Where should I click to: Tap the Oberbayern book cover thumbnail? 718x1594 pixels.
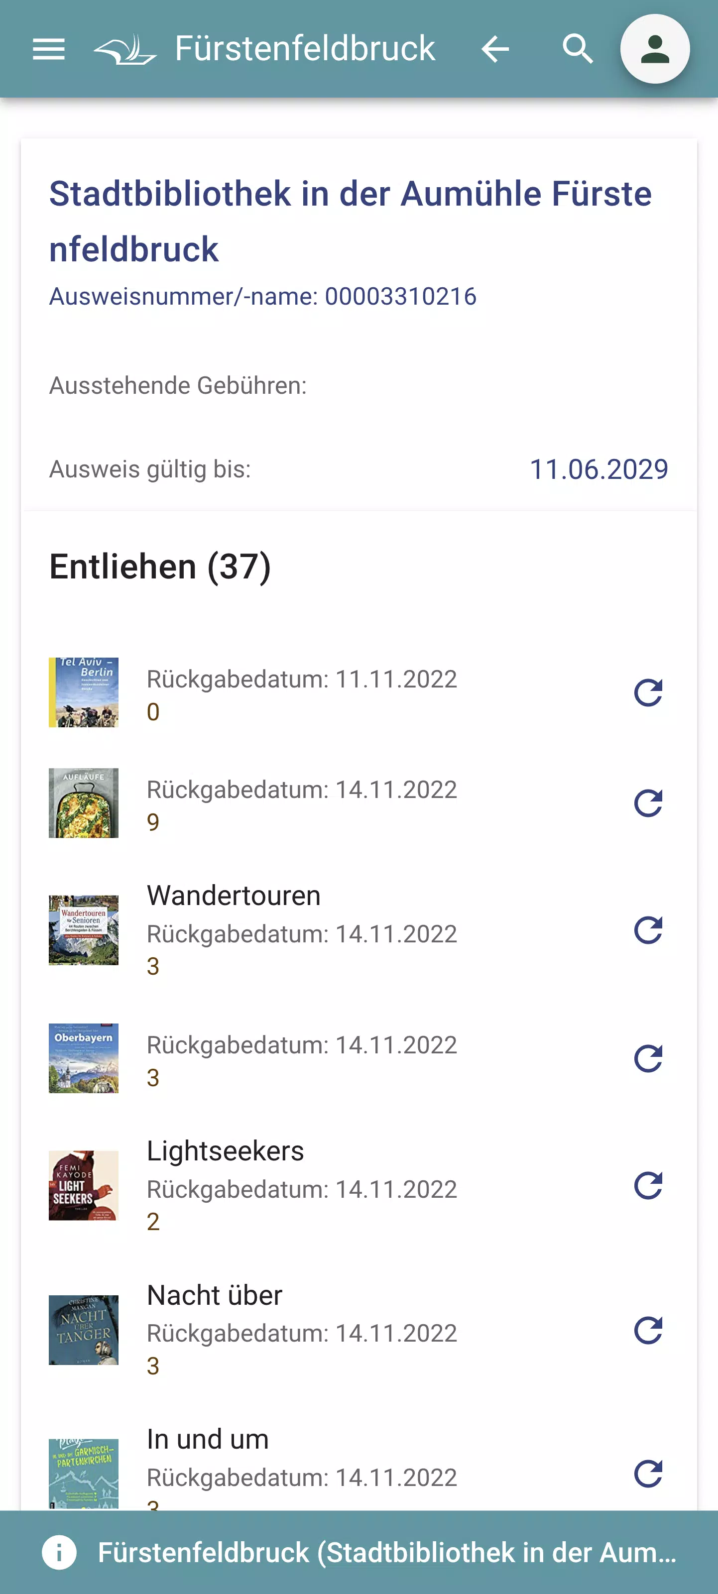84,1058
